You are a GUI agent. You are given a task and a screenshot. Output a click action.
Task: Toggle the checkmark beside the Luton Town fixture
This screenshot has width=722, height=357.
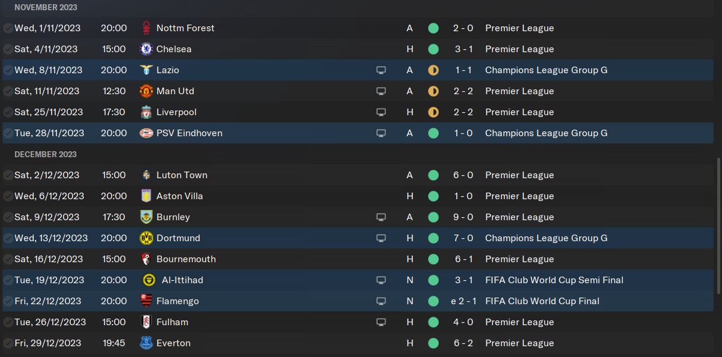(8, 175)
